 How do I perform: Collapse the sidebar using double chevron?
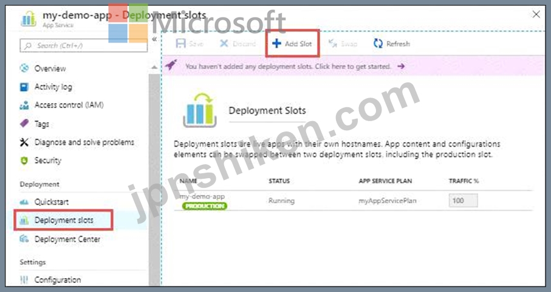(154, 39)
